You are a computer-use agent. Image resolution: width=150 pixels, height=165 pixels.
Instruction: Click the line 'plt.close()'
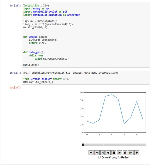(x=31, y=65)
